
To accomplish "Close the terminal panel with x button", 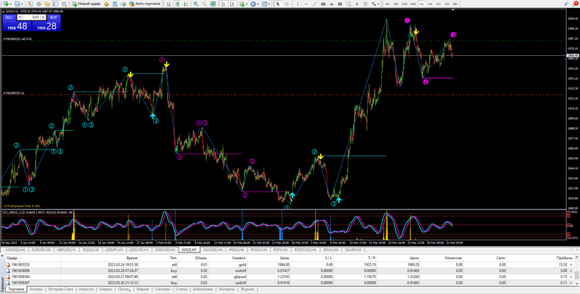I will 2,258.
